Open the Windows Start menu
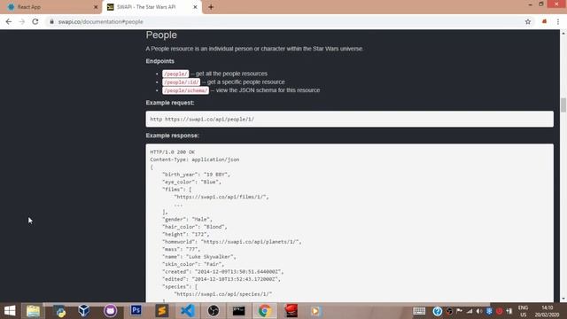This screenshot has height=319, width=567. pyautogui.click(x=10, y=311)
